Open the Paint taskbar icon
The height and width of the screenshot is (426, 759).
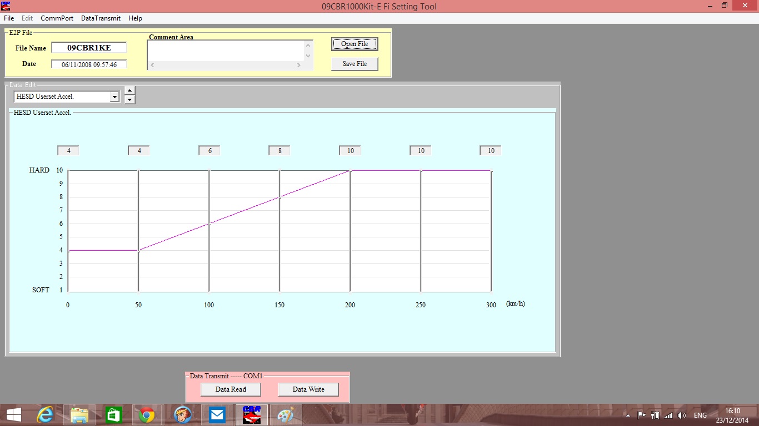286,415
